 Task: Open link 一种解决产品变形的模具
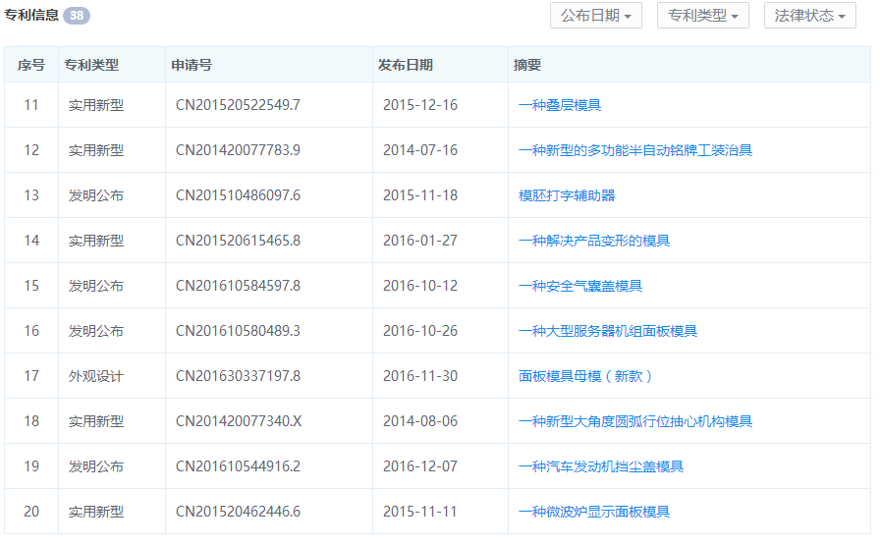click(594, 241)
